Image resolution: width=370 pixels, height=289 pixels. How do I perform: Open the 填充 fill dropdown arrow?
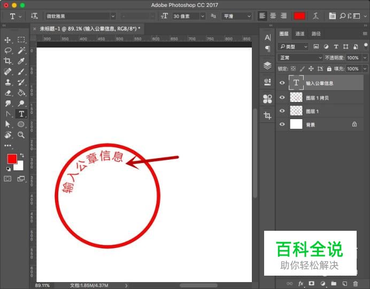pos(365,68)
